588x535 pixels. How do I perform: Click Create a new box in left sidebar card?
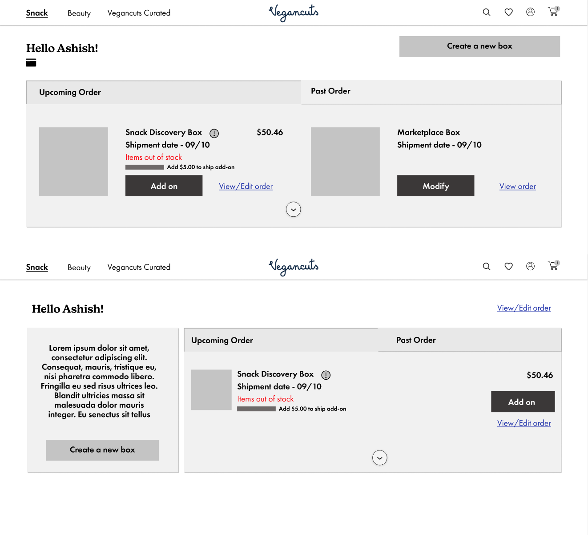coord(102,450)
